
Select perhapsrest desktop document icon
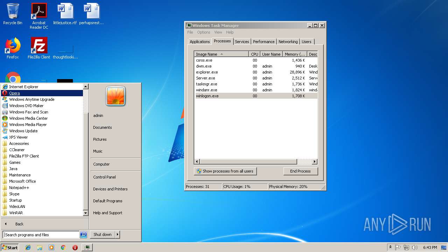coord(91,14)
